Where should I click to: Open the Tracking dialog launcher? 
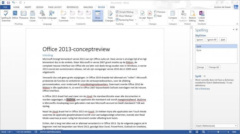[x=137, y=24]
